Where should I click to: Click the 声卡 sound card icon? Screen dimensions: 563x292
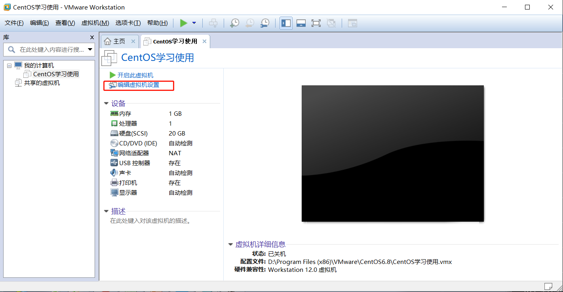114,173
